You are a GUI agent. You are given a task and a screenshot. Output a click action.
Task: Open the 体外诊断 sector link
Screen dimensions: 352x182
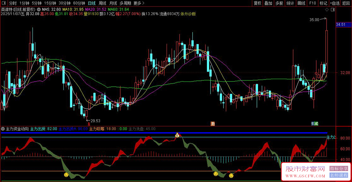coord(188,14)
